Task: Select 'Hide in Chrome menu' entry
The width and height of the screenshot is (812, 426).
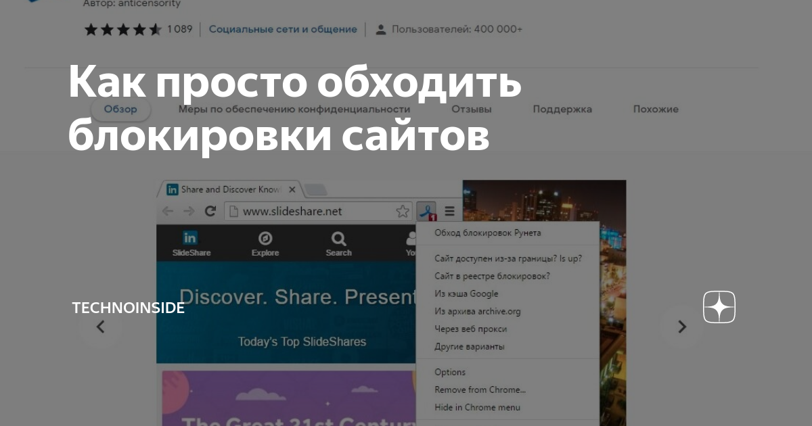Action: click(x=478, y=407)
